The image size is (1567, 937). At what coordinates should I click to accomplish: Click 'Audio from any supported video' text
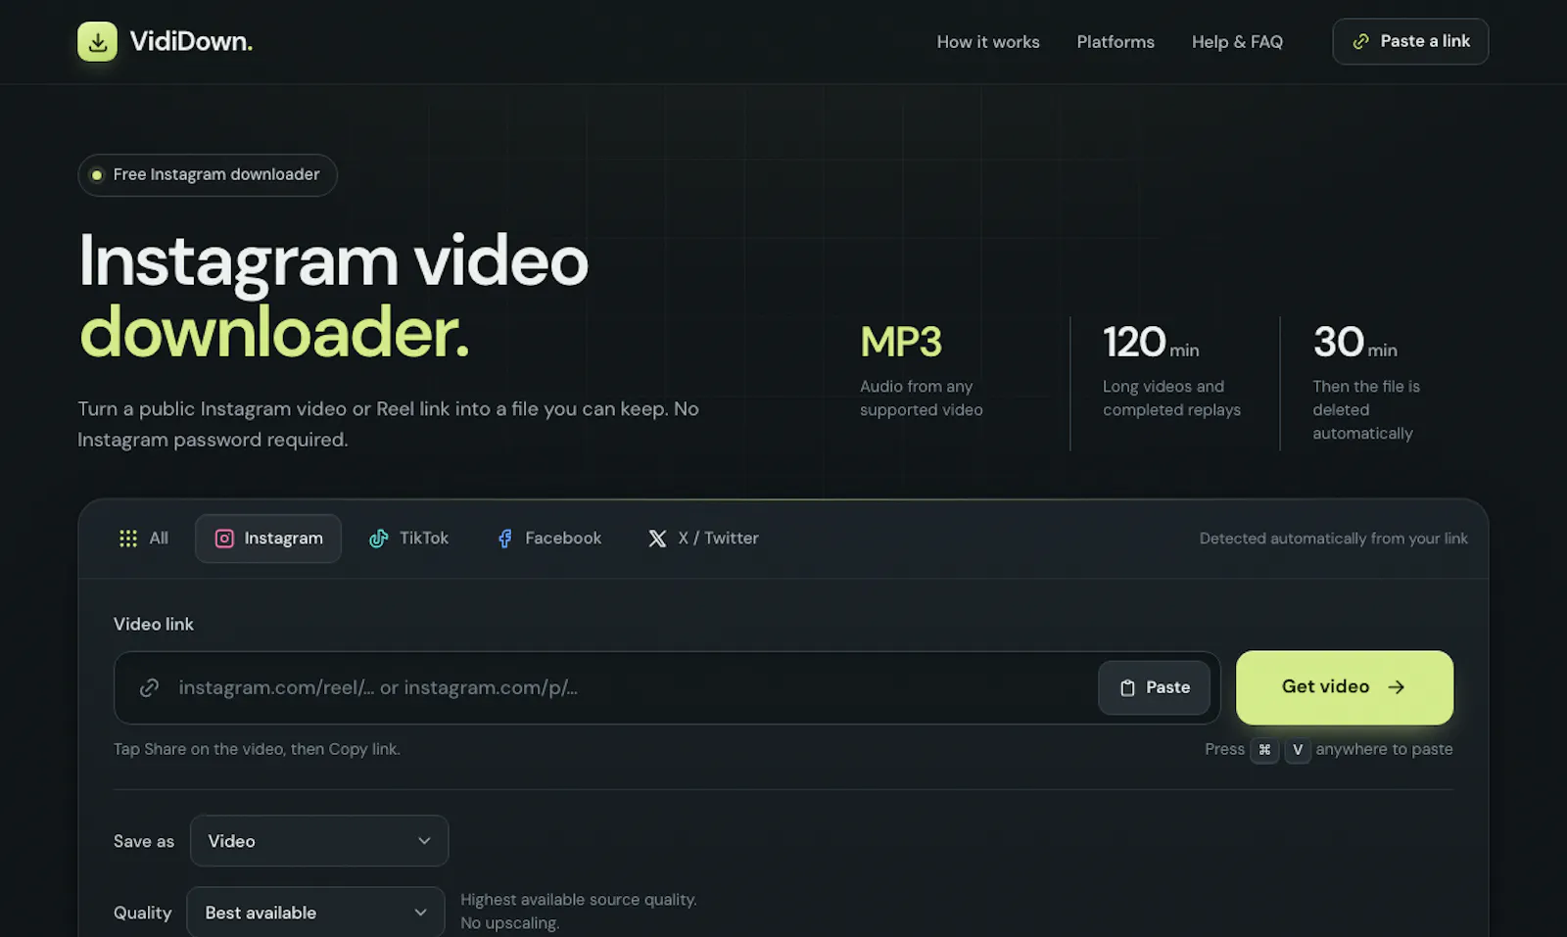click(x=921, y=398)
